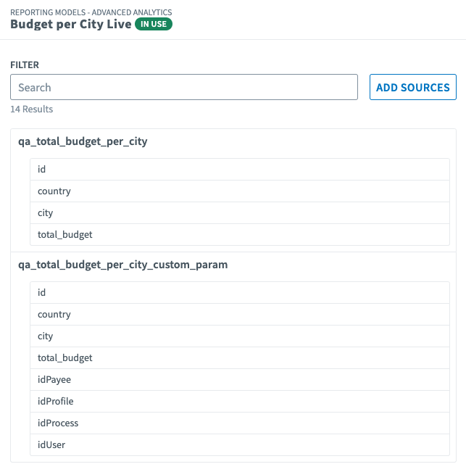
Task: Choose the country field in qa_total_budget_per_city
Action: 239,191
